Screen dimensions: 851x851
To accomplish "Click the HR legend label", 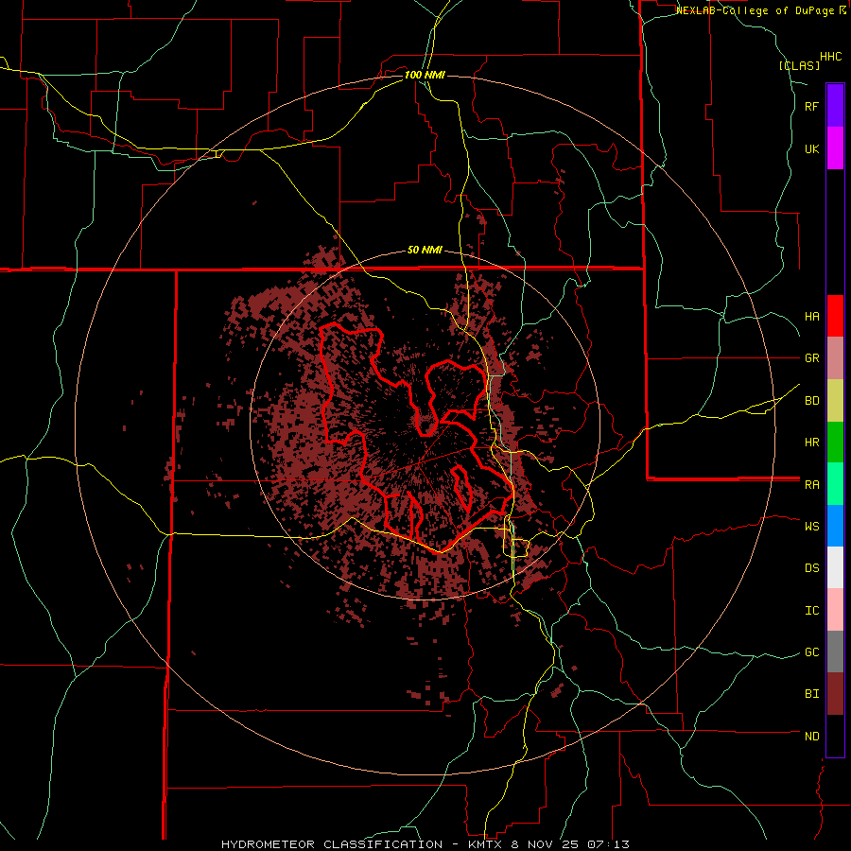I will 811,443.
